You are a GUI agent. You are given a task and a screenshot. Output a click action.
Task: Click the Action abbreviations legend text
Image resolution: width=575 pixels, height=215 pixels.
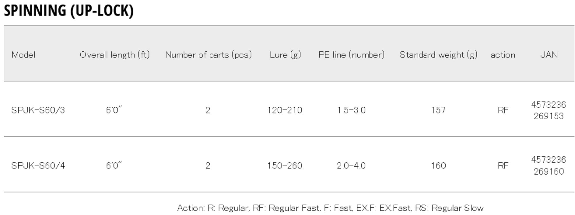point(330,208)
